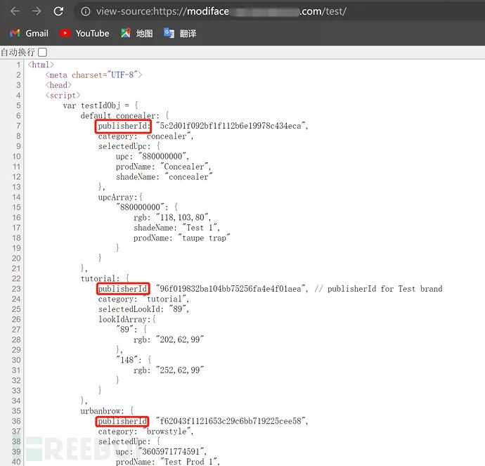Click 'category: "tutorial"' line

[143, 299]
